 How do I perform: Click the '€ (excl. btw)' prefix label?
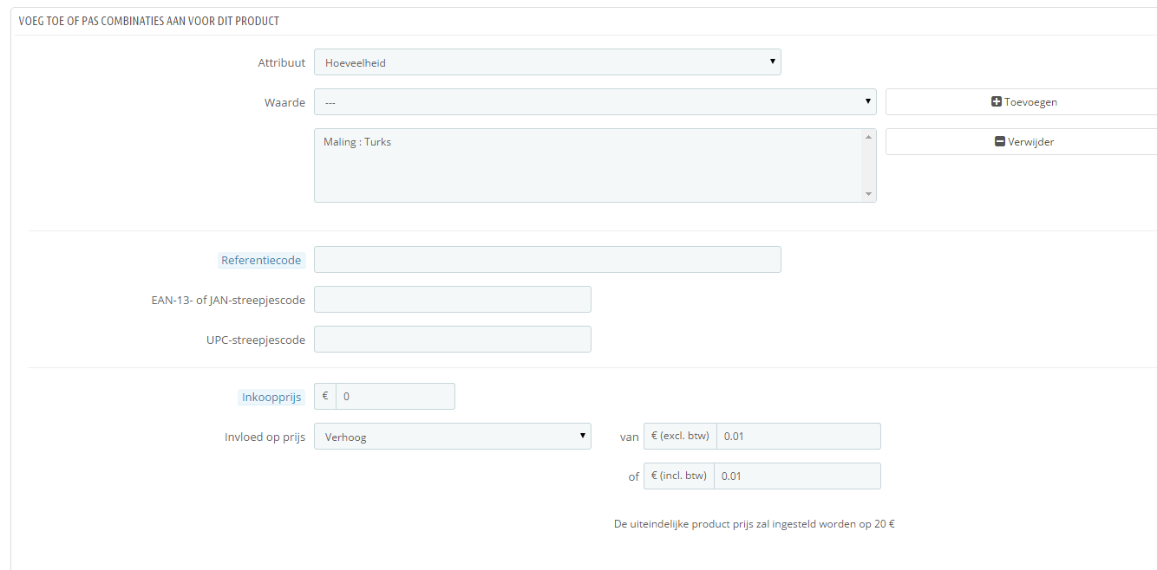tap(680, 437)
